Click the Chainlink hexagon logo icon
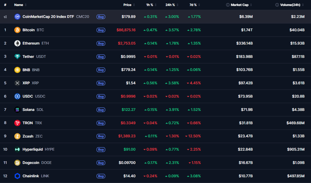The image size is (311, 183). (x=17, y=176)
